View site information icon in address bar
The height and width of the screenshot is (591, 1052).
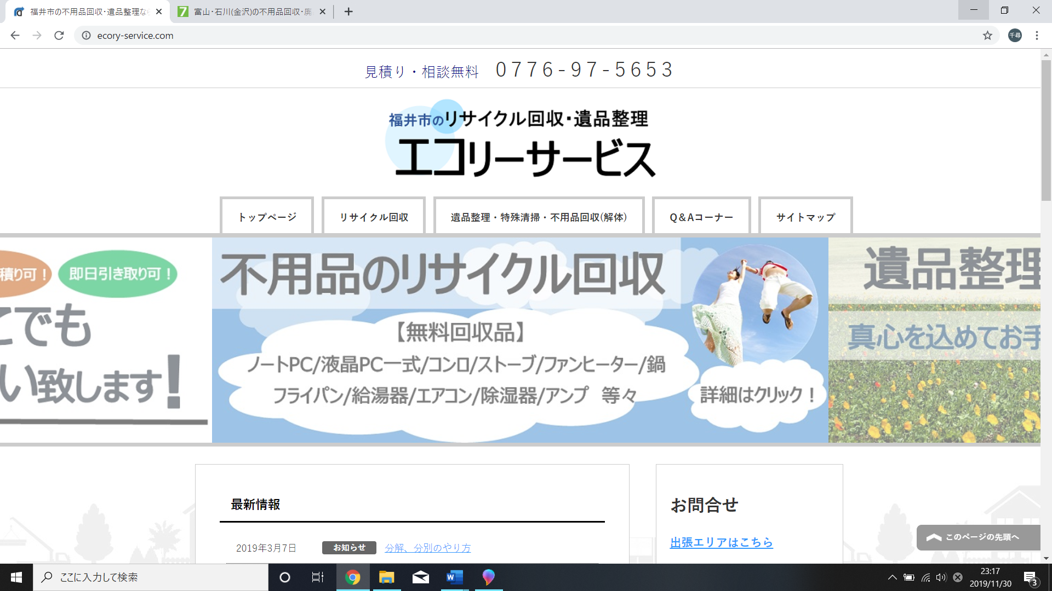(86, 36)
